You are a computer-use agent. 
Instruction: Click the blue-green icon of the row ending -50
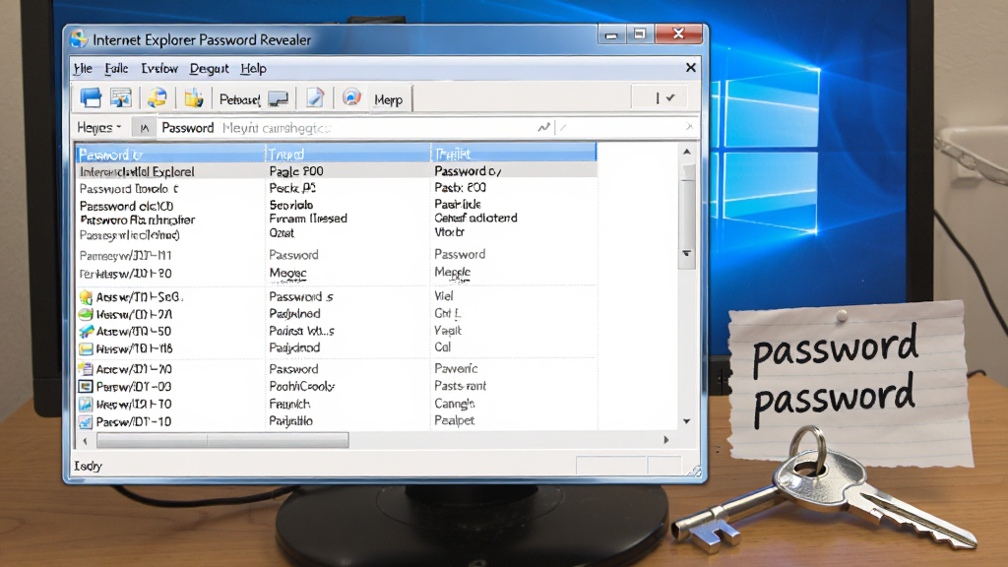pos(86,332)
